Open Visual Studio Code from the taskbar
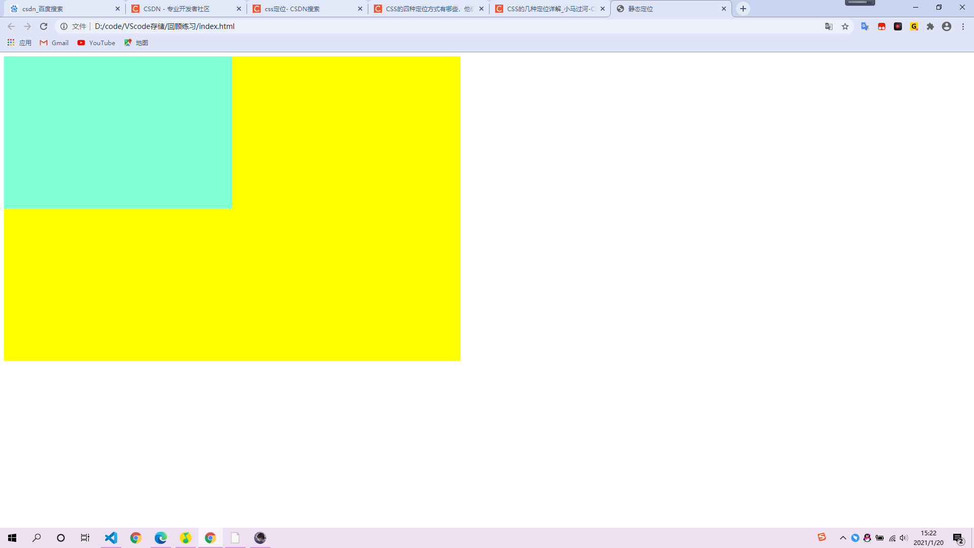 click(111, 538)
